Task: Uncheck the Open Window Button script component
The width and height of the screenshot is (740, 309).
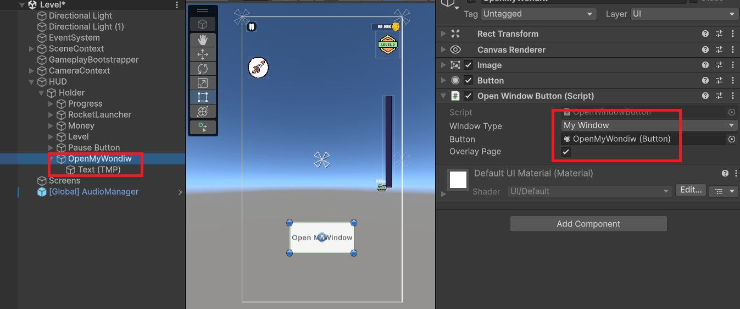Action: click(x=468, y=96)
